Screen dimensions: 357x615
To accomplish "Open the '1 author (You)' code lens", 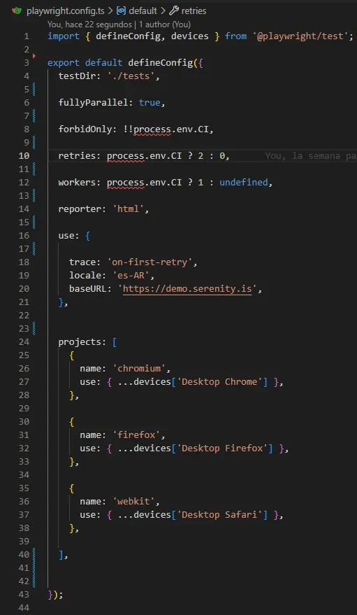I will click(165, 24).
